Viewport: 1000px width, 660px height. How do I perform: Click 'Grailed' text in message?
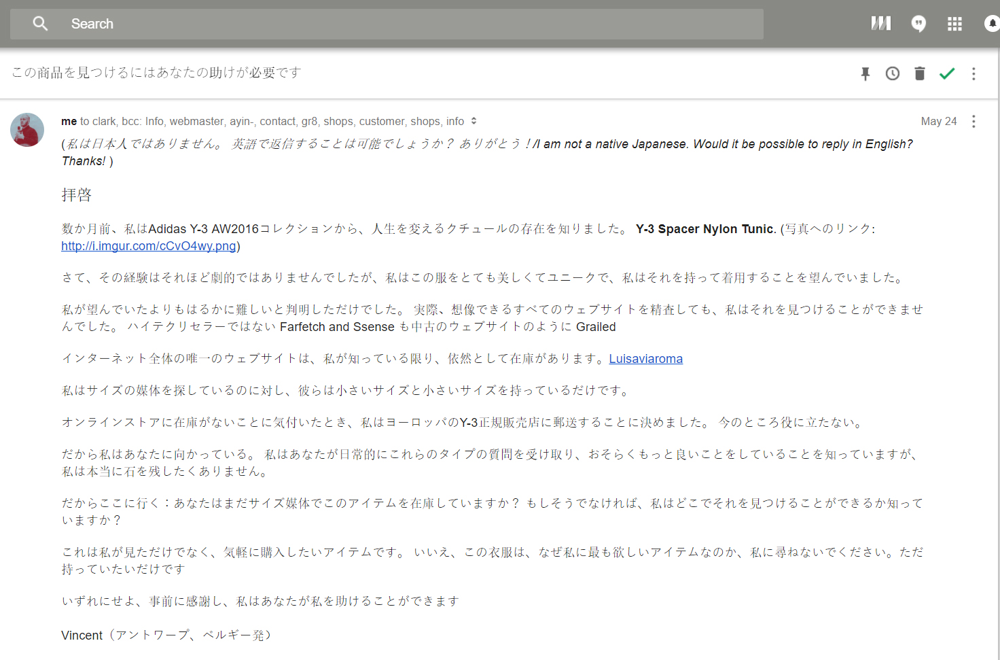click(x=596, y=327)
